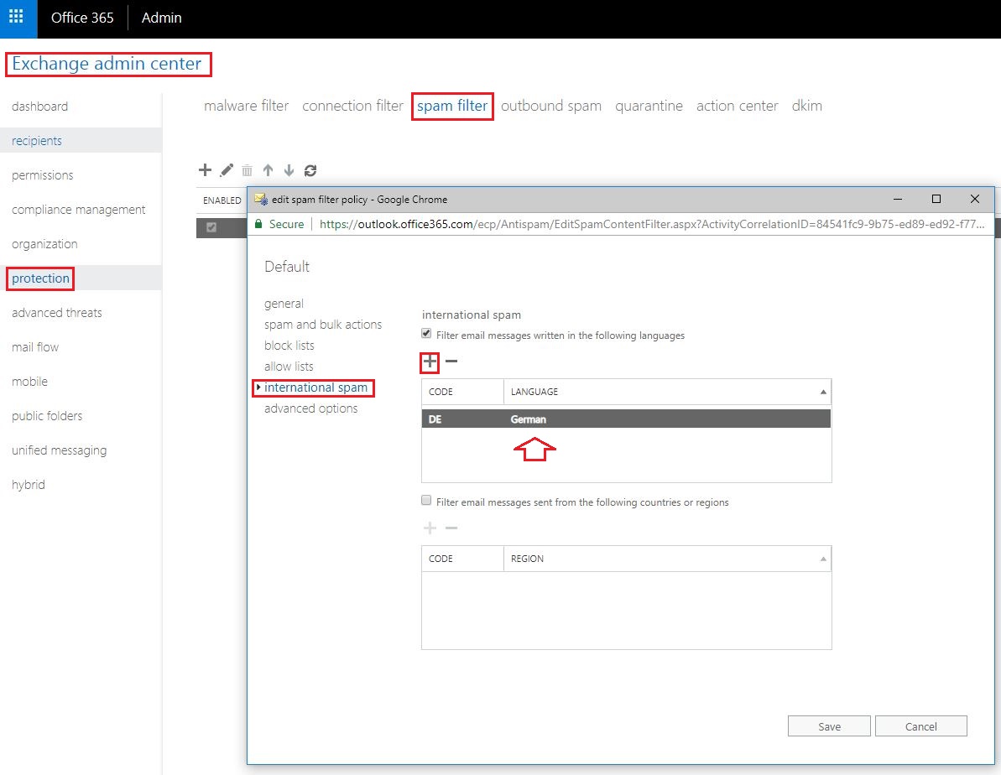Select spam and bulk actions page

click(323, 325)
